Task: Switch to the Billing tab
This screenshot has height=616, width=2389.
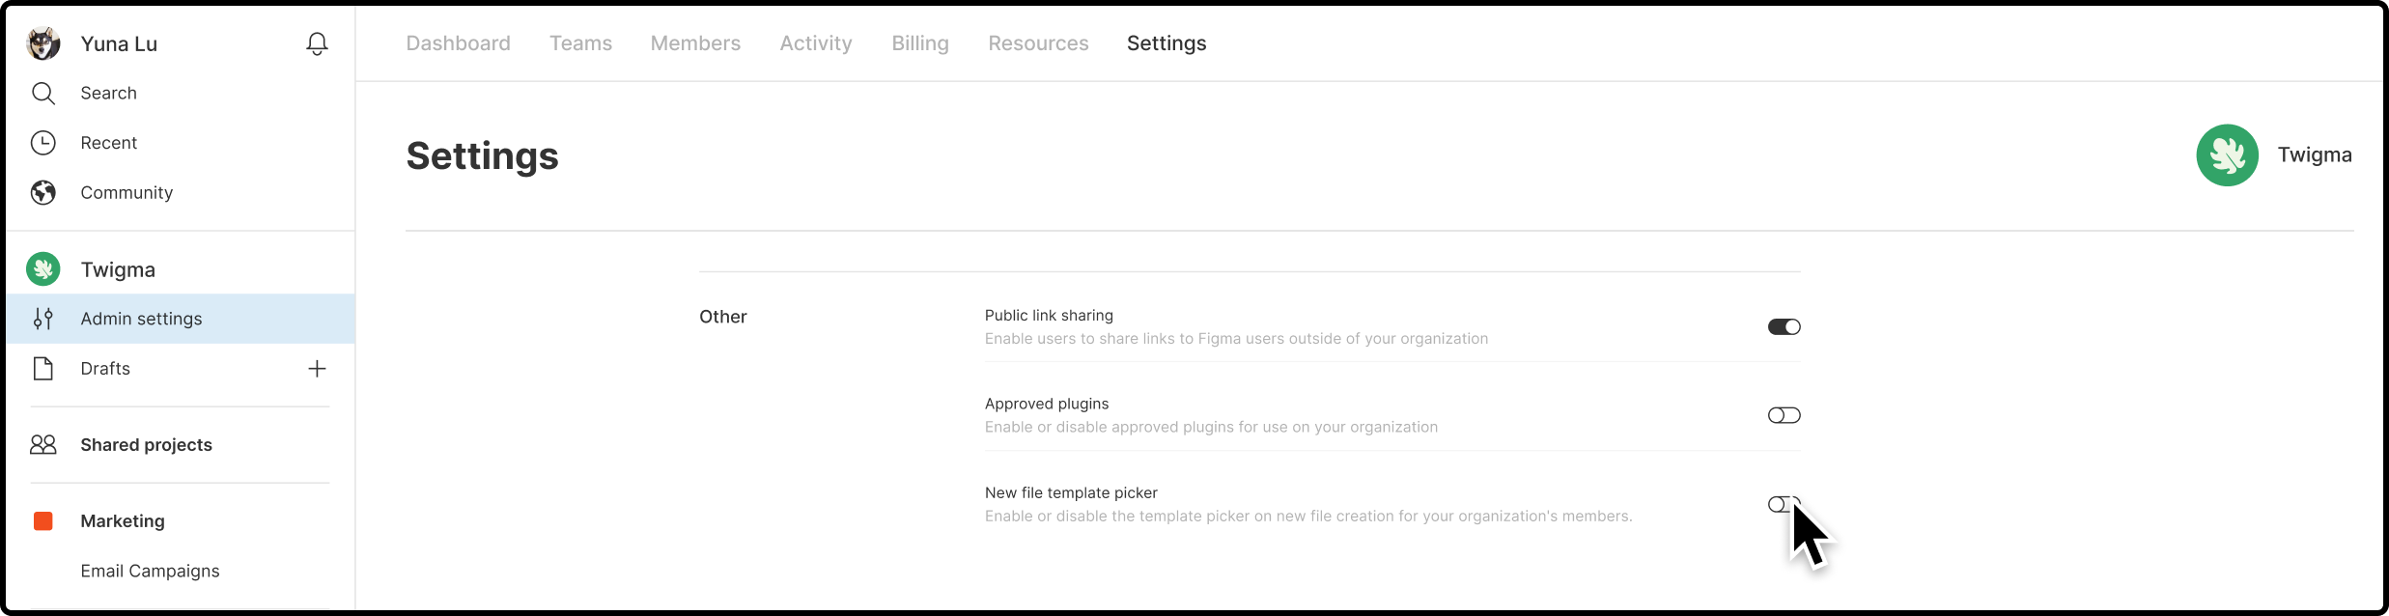Action: tap(920, 43)
